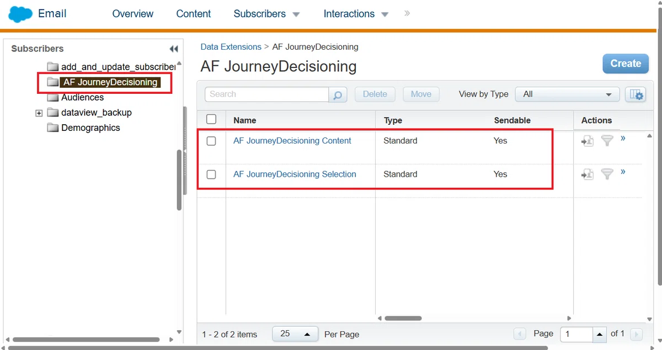This screenshot has width=662, height=350.
Task: Select the dataview_backup folder label
Action: [97, 113]
